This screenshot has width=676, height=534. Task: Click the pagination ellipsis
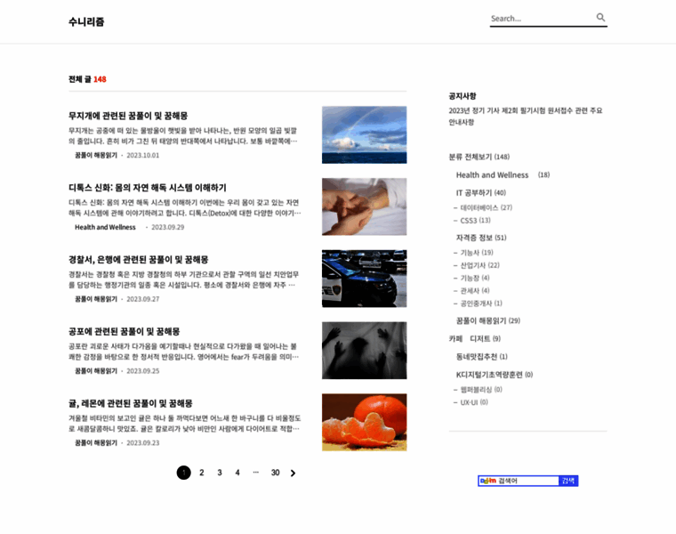point(255,473)
